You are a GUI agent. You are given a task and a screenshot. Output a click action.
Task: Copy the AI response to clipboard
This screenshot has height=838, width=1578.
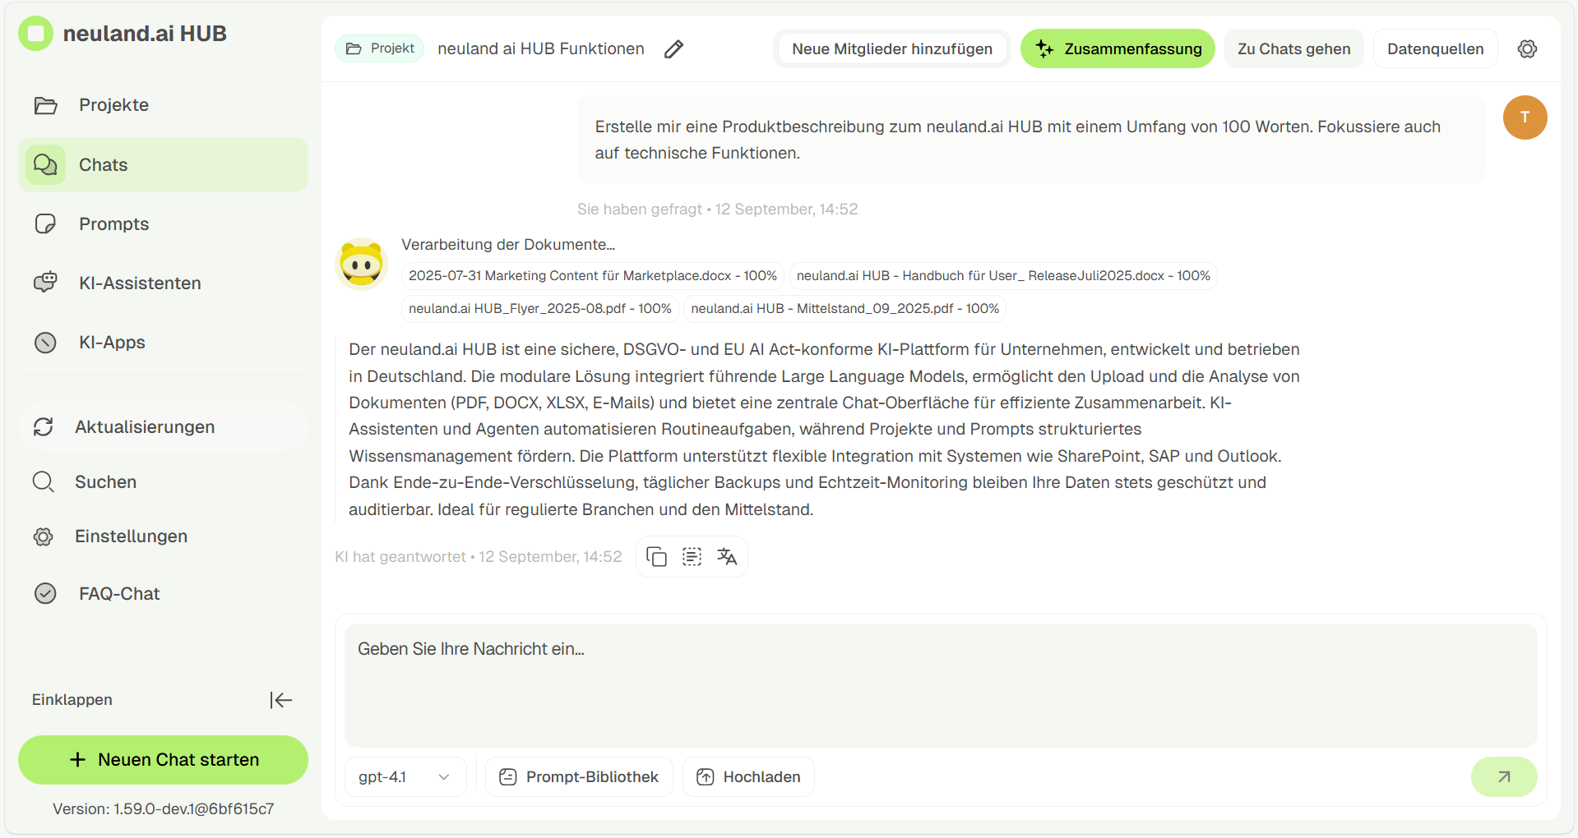[656, 557]
